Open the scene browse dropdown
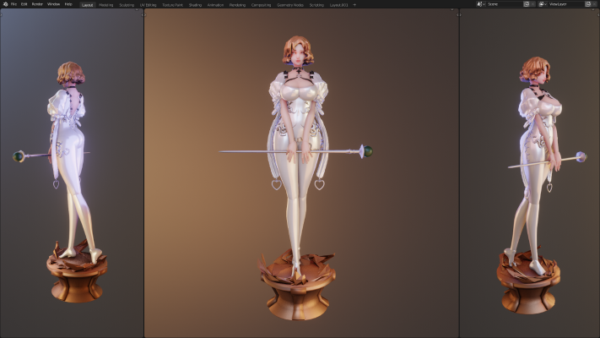 tap(480, 4)
